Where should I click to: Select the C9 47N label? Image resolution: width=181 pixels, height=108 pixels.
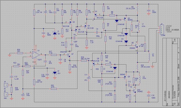point(50,62)
